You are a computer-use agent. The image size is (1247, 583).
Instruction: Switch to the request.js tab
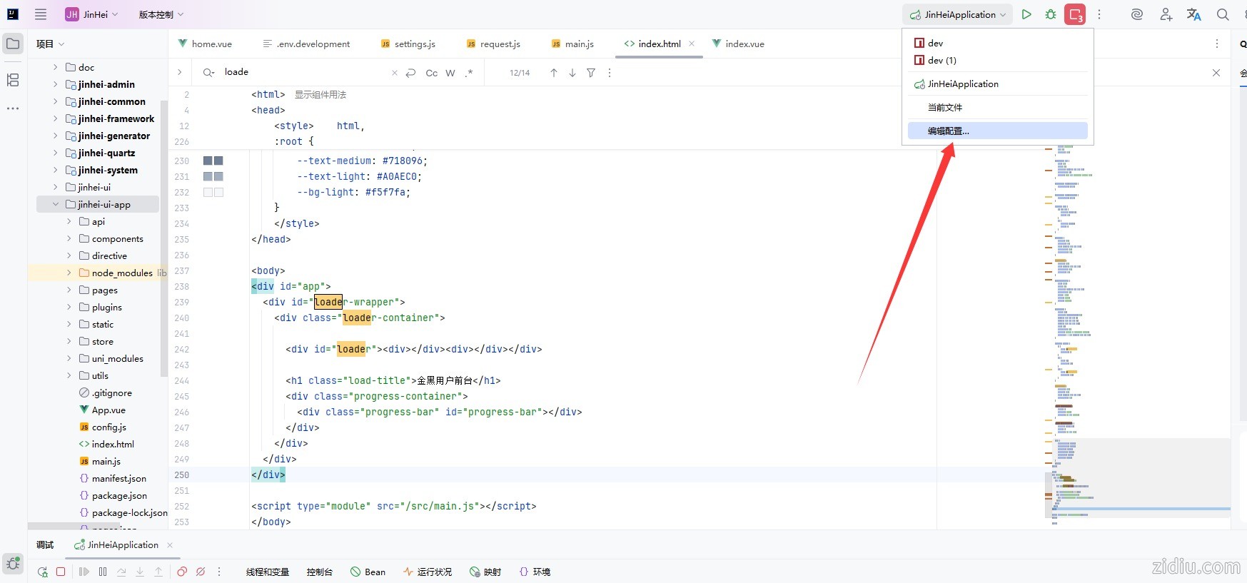[x=493, y=44]
